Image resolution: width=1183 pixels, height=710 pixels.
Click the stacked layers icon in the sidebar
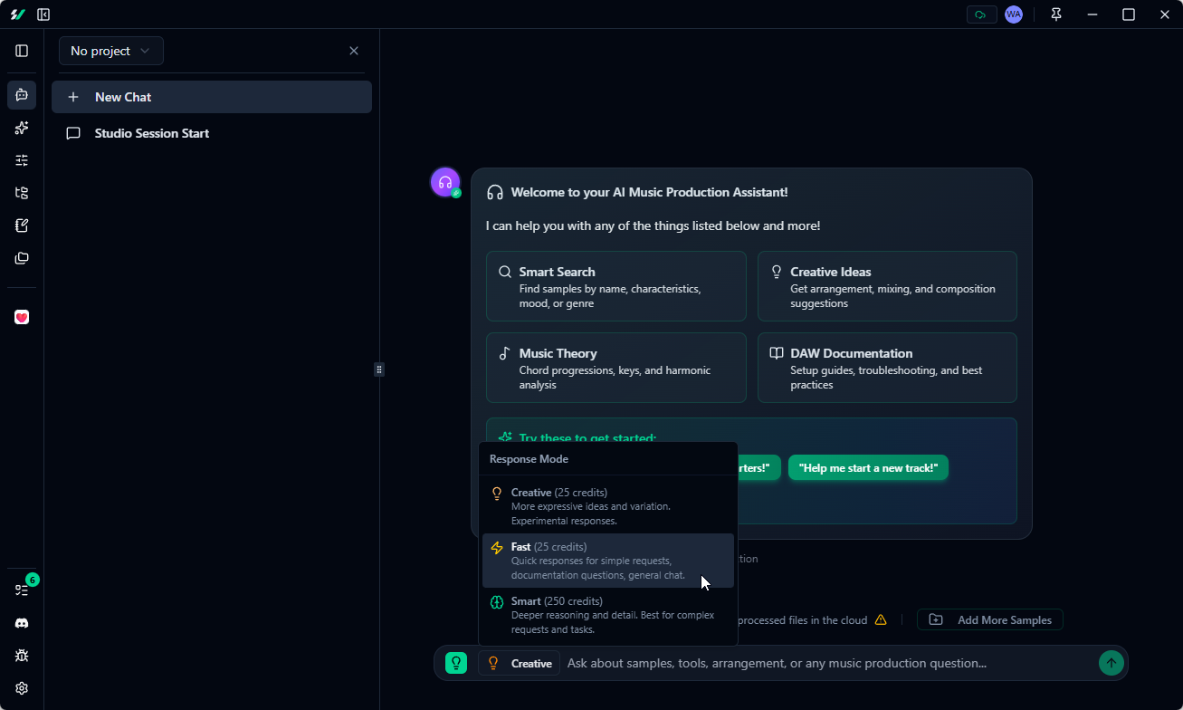(x=21, y=258)
